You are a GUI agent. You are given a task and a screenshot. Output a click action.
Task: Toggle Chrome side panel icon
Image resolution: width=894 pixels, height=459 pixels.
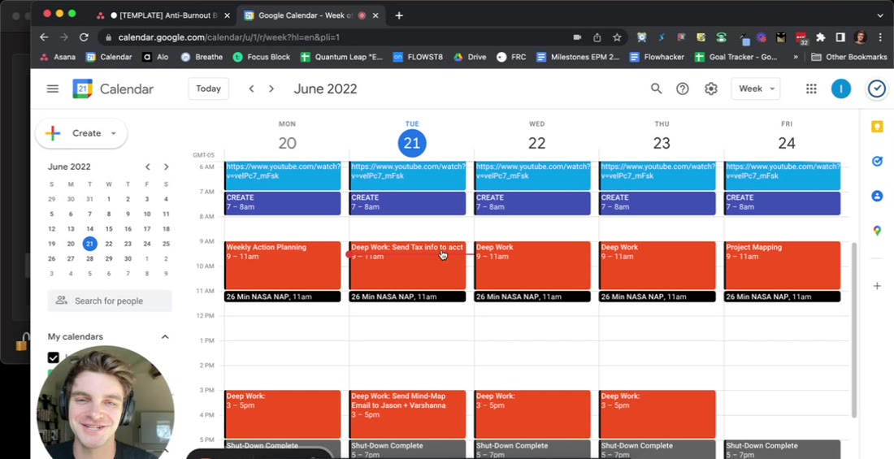click(840, 37)
